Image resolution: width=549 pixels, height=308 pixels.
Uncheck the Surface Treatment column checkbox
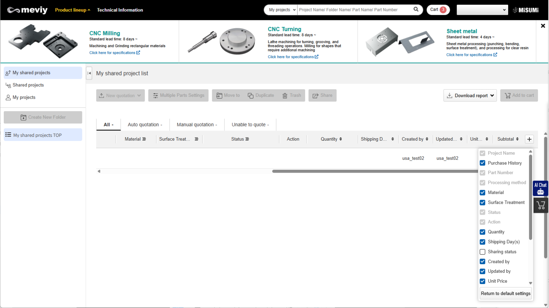(x=482, y=203)
